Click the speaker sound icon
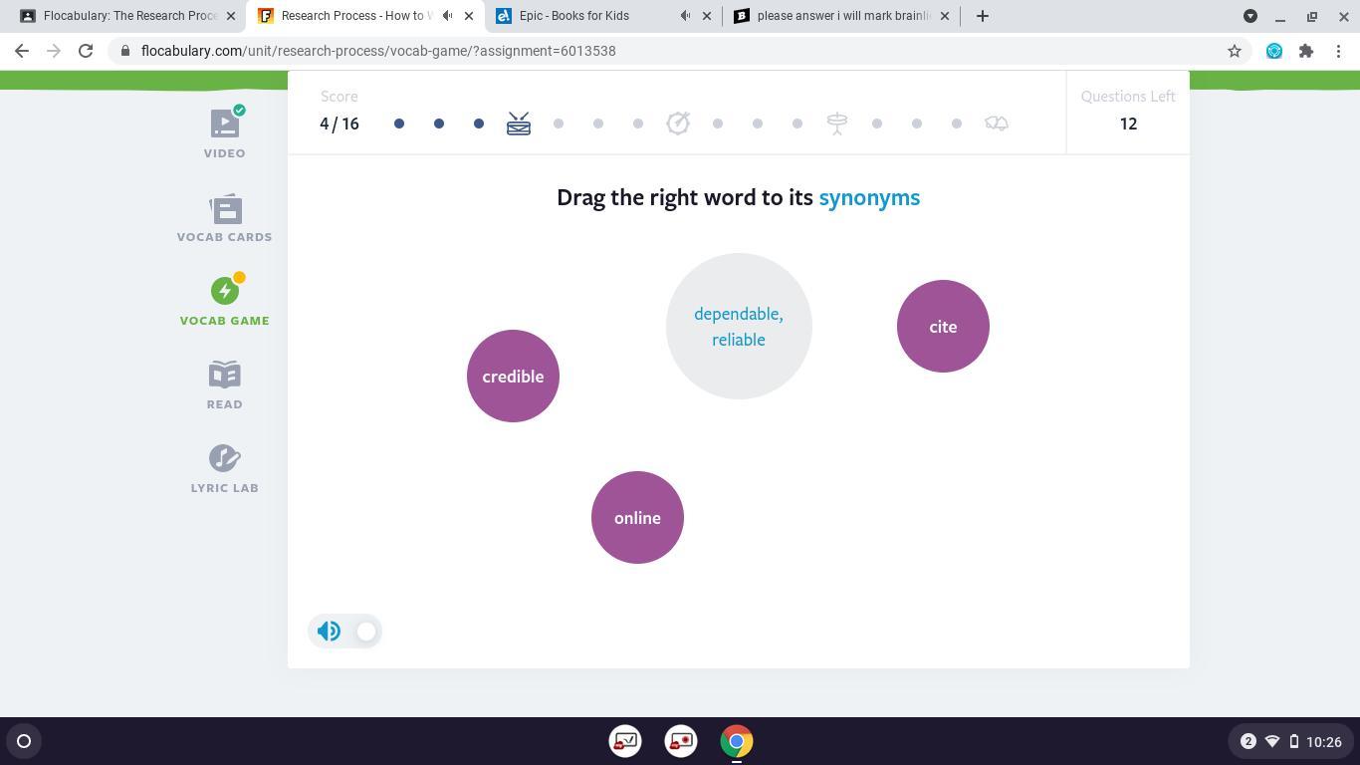This screenshot has height=765, width=1360. (329, 632)
